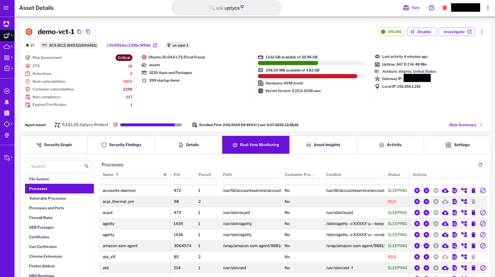Pause the ata_sff process

tap(427, 257)
